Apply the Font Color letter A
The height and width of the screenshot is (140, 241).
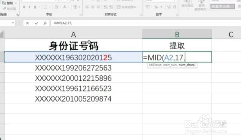[x=65, y=7]
